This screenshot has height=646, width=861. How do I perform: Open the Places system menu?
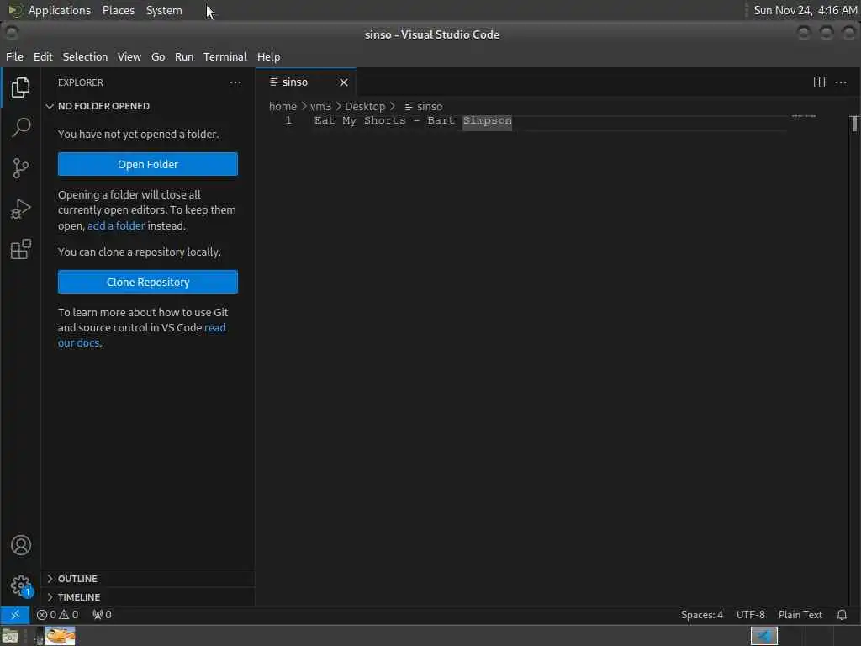tap(118, 10)
